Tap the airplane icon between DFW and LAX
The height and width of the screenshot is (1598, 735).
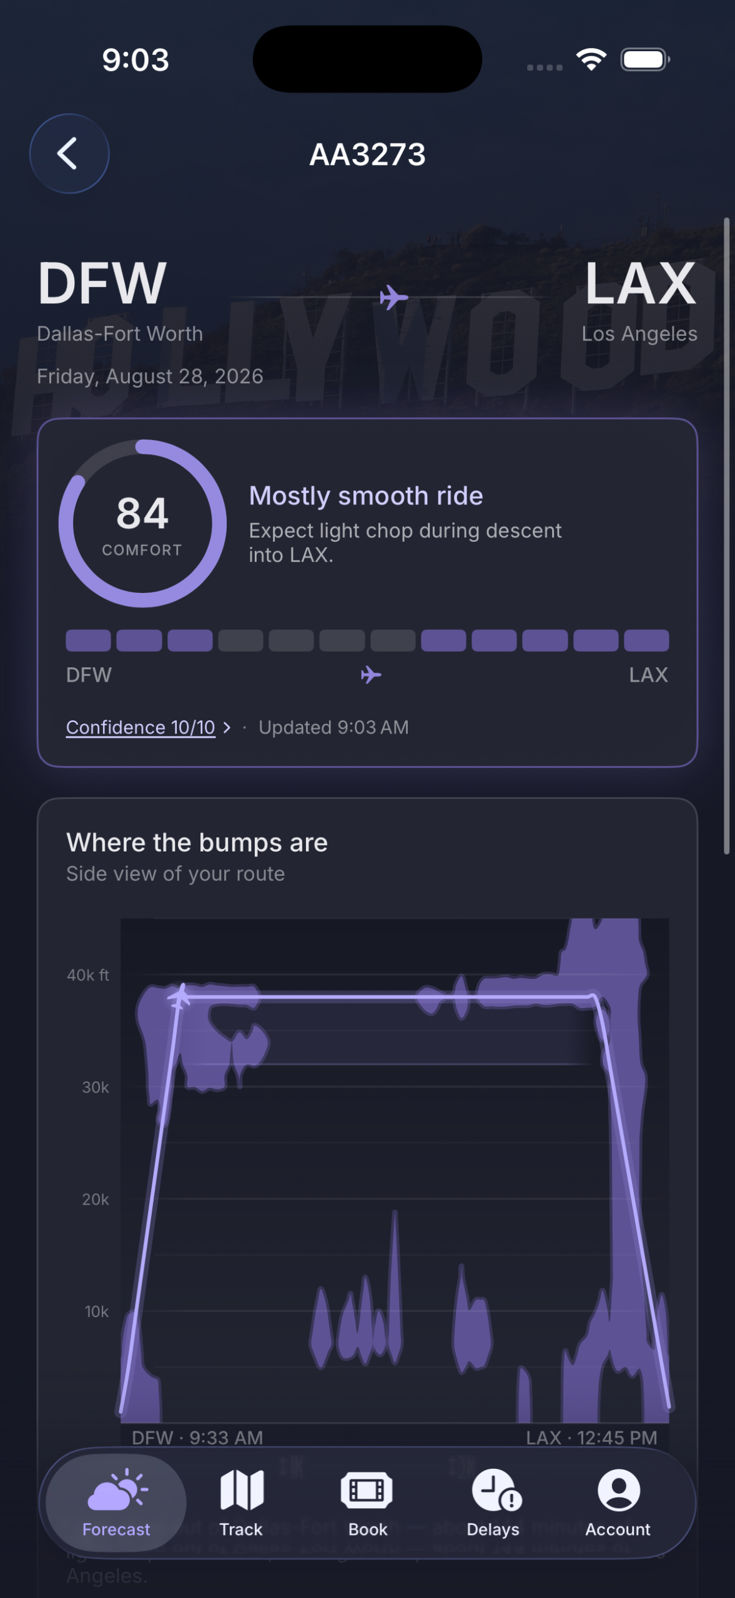[393, 297]
